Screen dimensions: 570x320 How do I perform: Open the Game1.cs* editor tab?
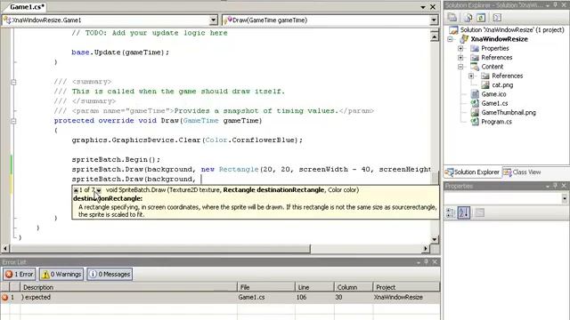coord(27,7)
